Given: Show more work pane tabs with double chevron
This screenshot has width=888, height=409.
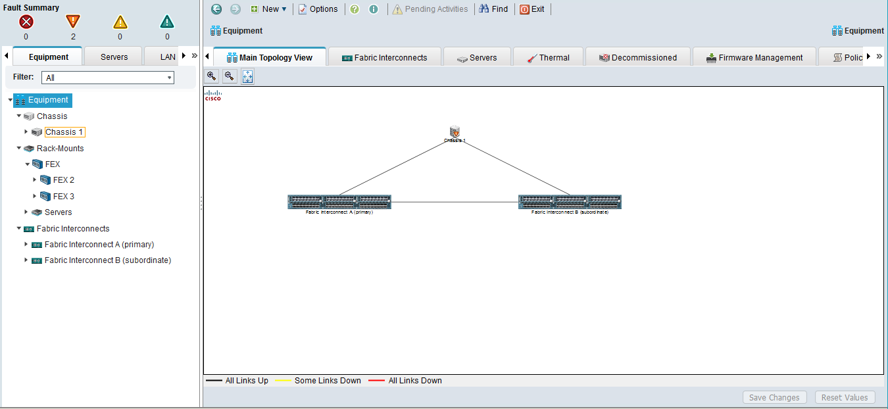Looking at the screenshot, I should point(879,57).
